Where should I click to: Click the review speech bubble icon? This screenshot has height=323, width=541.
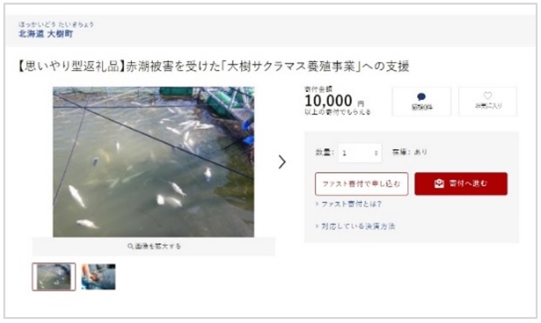tap(421, 97)
